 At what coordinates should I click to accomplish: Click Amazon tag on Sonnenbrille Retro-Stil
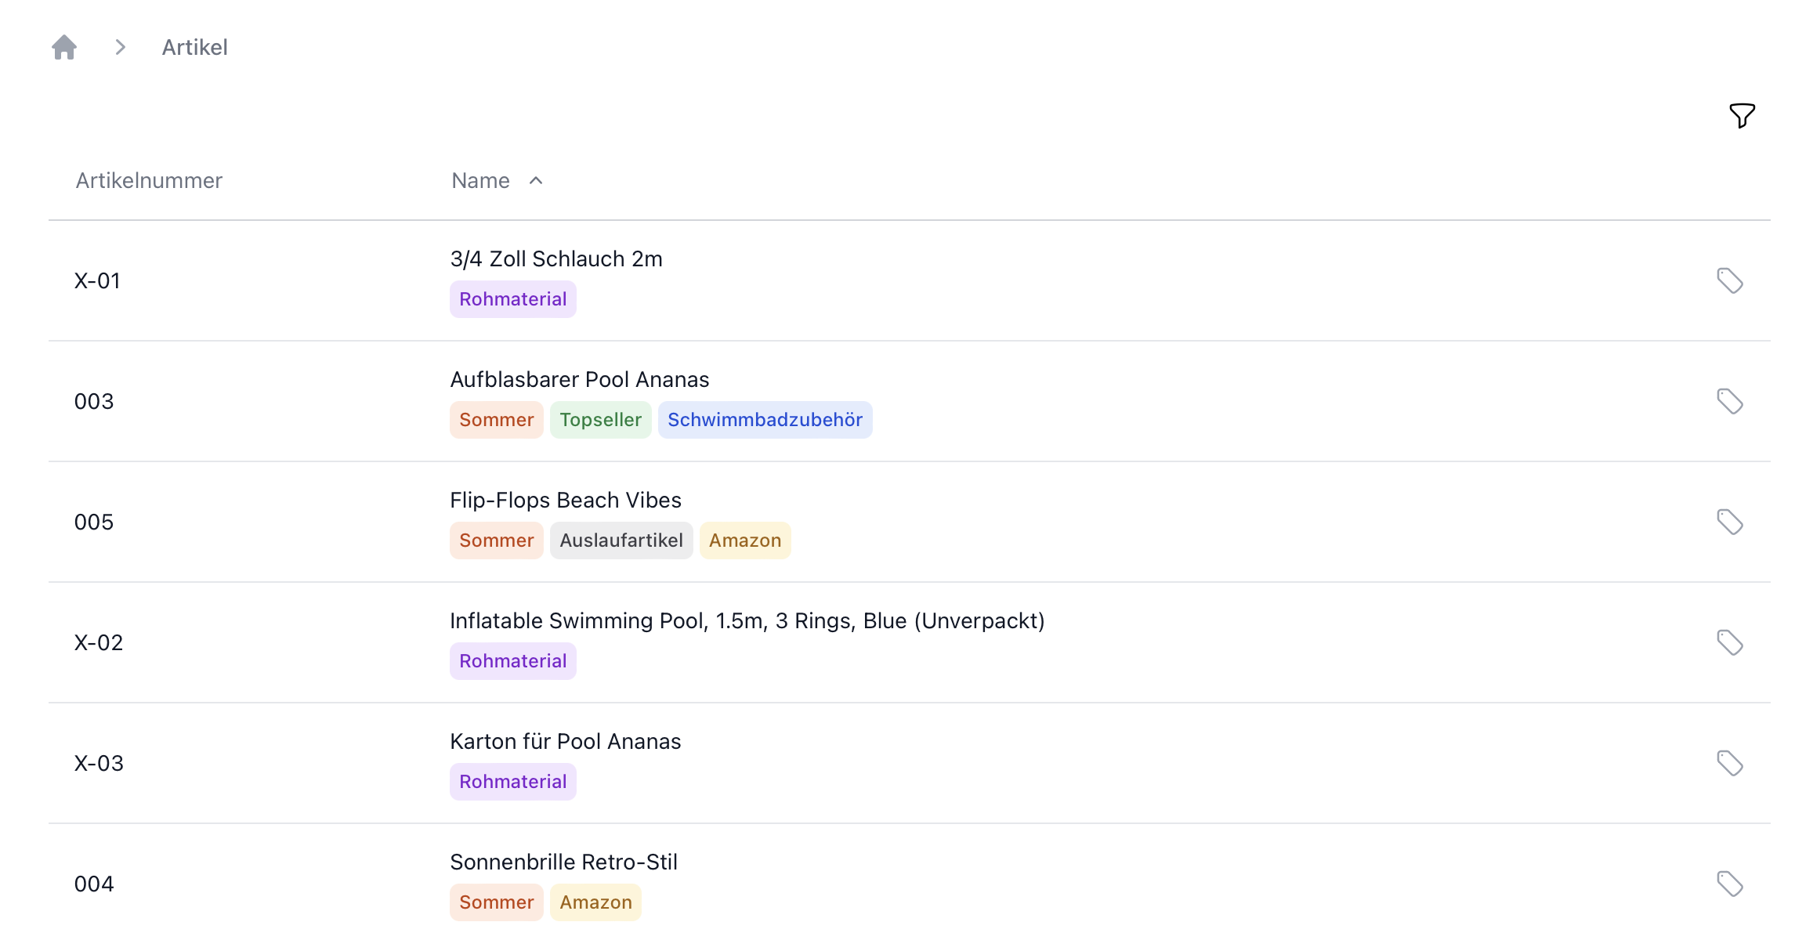pos(595,902)
